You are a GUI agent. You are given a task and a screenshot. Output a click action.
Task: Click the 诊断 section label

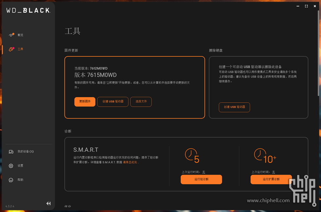point(68,131)
